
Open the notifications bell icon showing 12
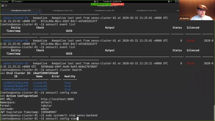coord(96,1)
